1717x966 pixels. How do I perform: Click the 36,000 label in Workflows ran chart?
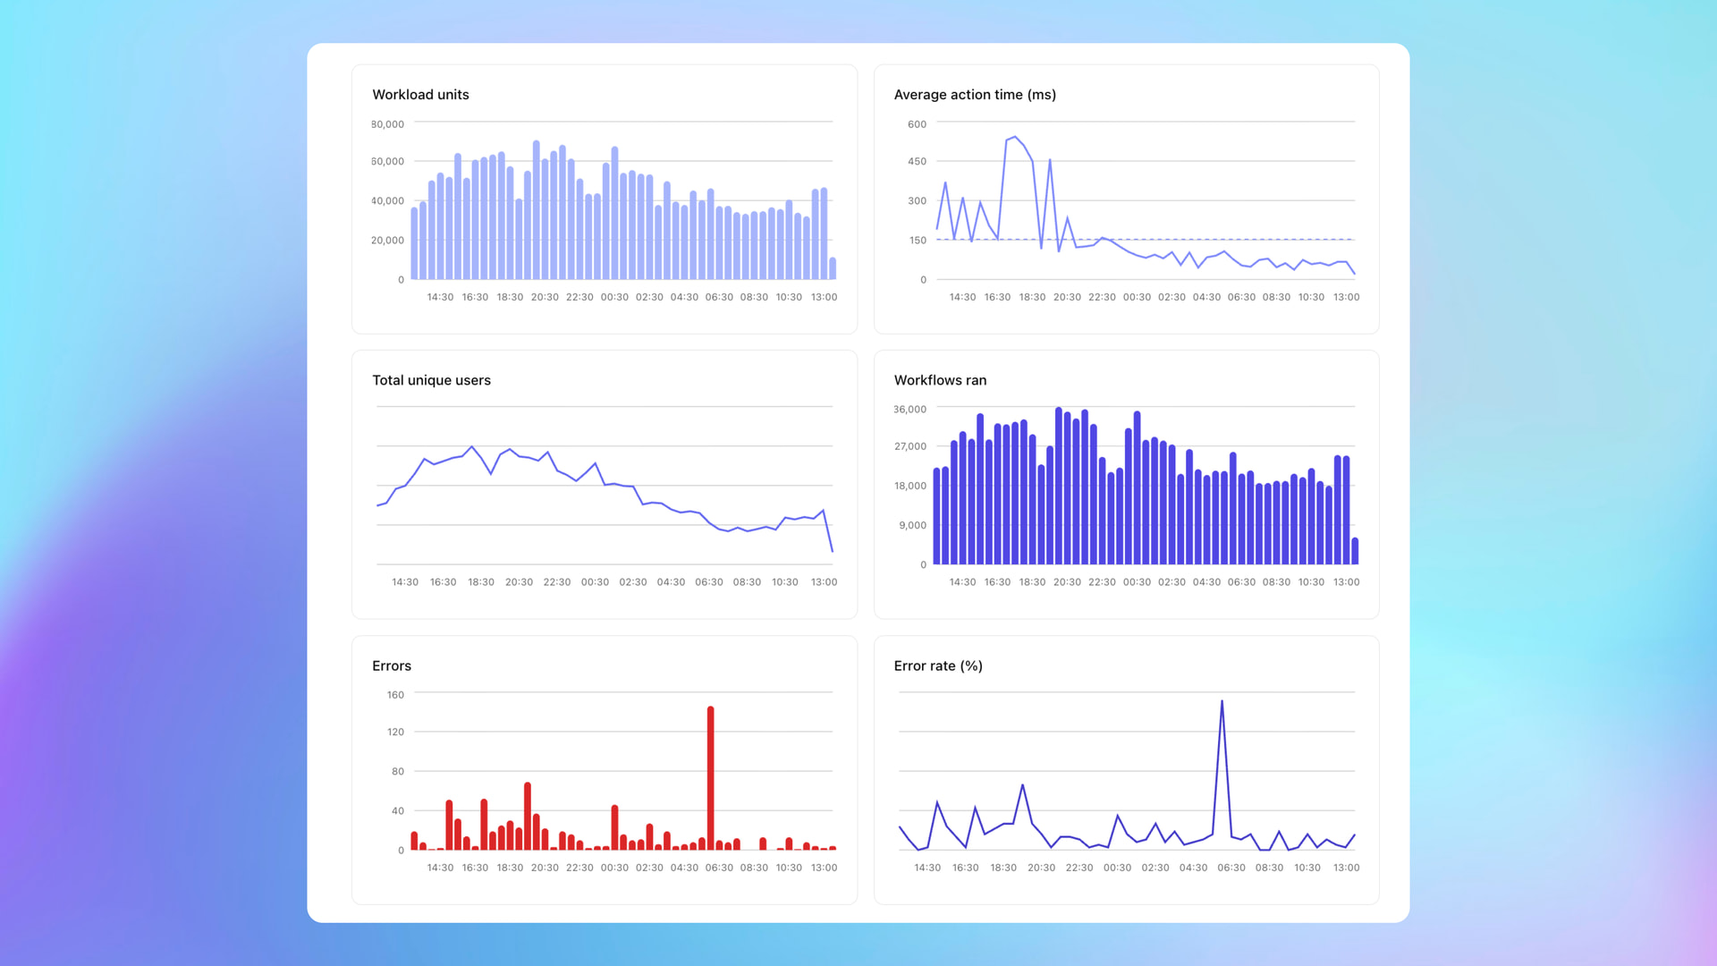click(x=909, y=410)
